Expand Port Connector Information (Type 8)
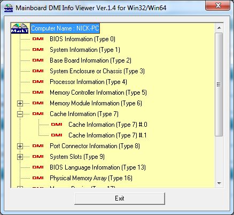The height and width of the screenshot is (215, 234). [20, 146]
